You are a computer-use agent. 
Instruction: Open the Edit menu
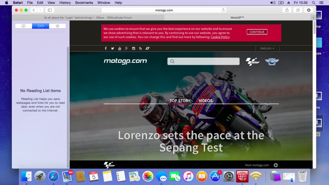[x=40, y=3]
